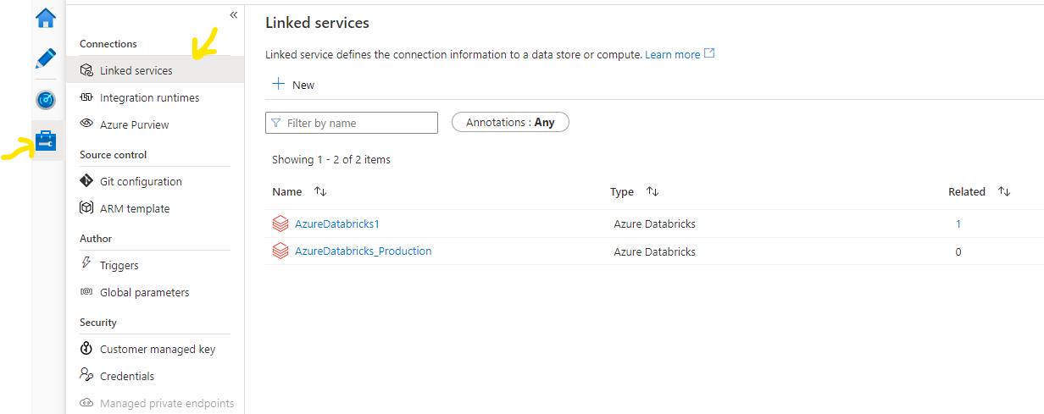
Task: Click the Azure Purview eye icon
Action: pyautogui.click(x=86, y=124)
